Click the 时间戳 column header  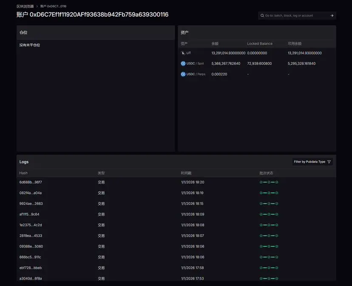(x=186, y=173)
